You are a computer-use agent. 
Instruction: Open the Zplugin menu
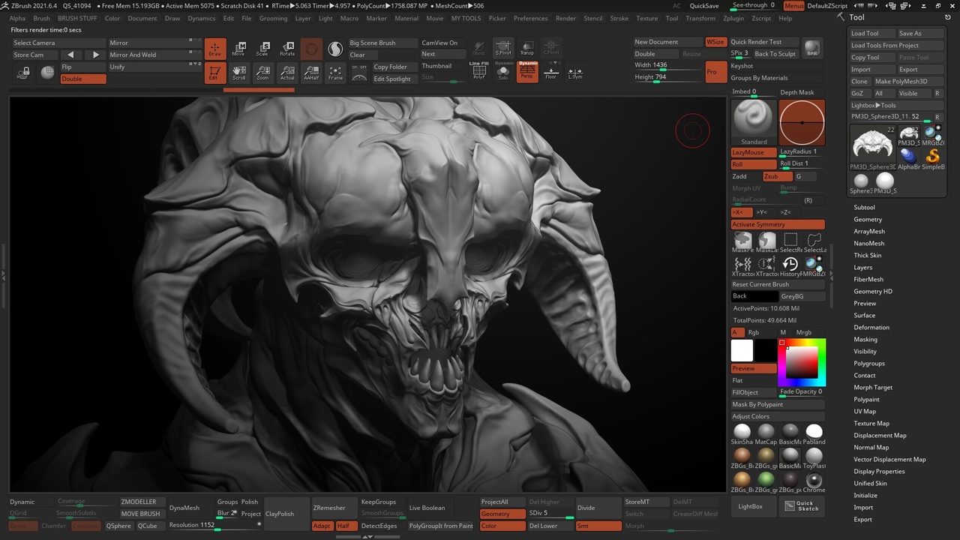(733, 18)
